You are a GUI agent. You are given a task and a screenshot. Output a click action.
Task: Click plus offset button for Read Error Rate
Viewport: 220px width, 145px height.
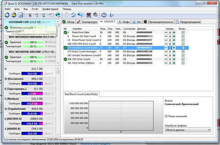pyautogui.click(x=174, y=33)
